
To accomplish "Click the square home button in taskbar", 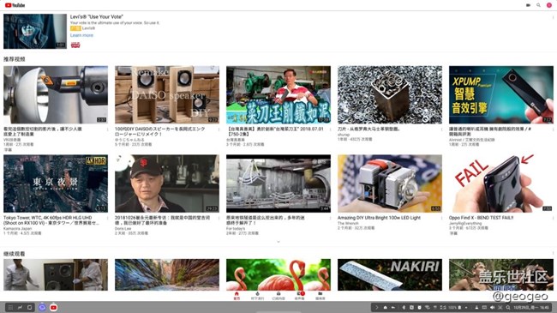I will (29, 307).
